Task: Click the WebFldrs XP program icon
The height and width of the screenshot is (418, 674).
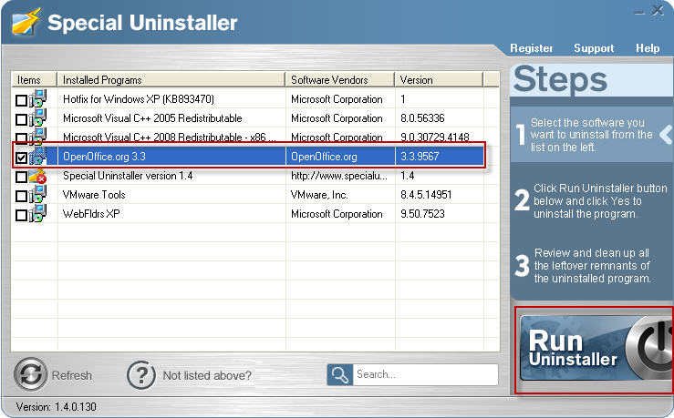Action: coord(37,213)
